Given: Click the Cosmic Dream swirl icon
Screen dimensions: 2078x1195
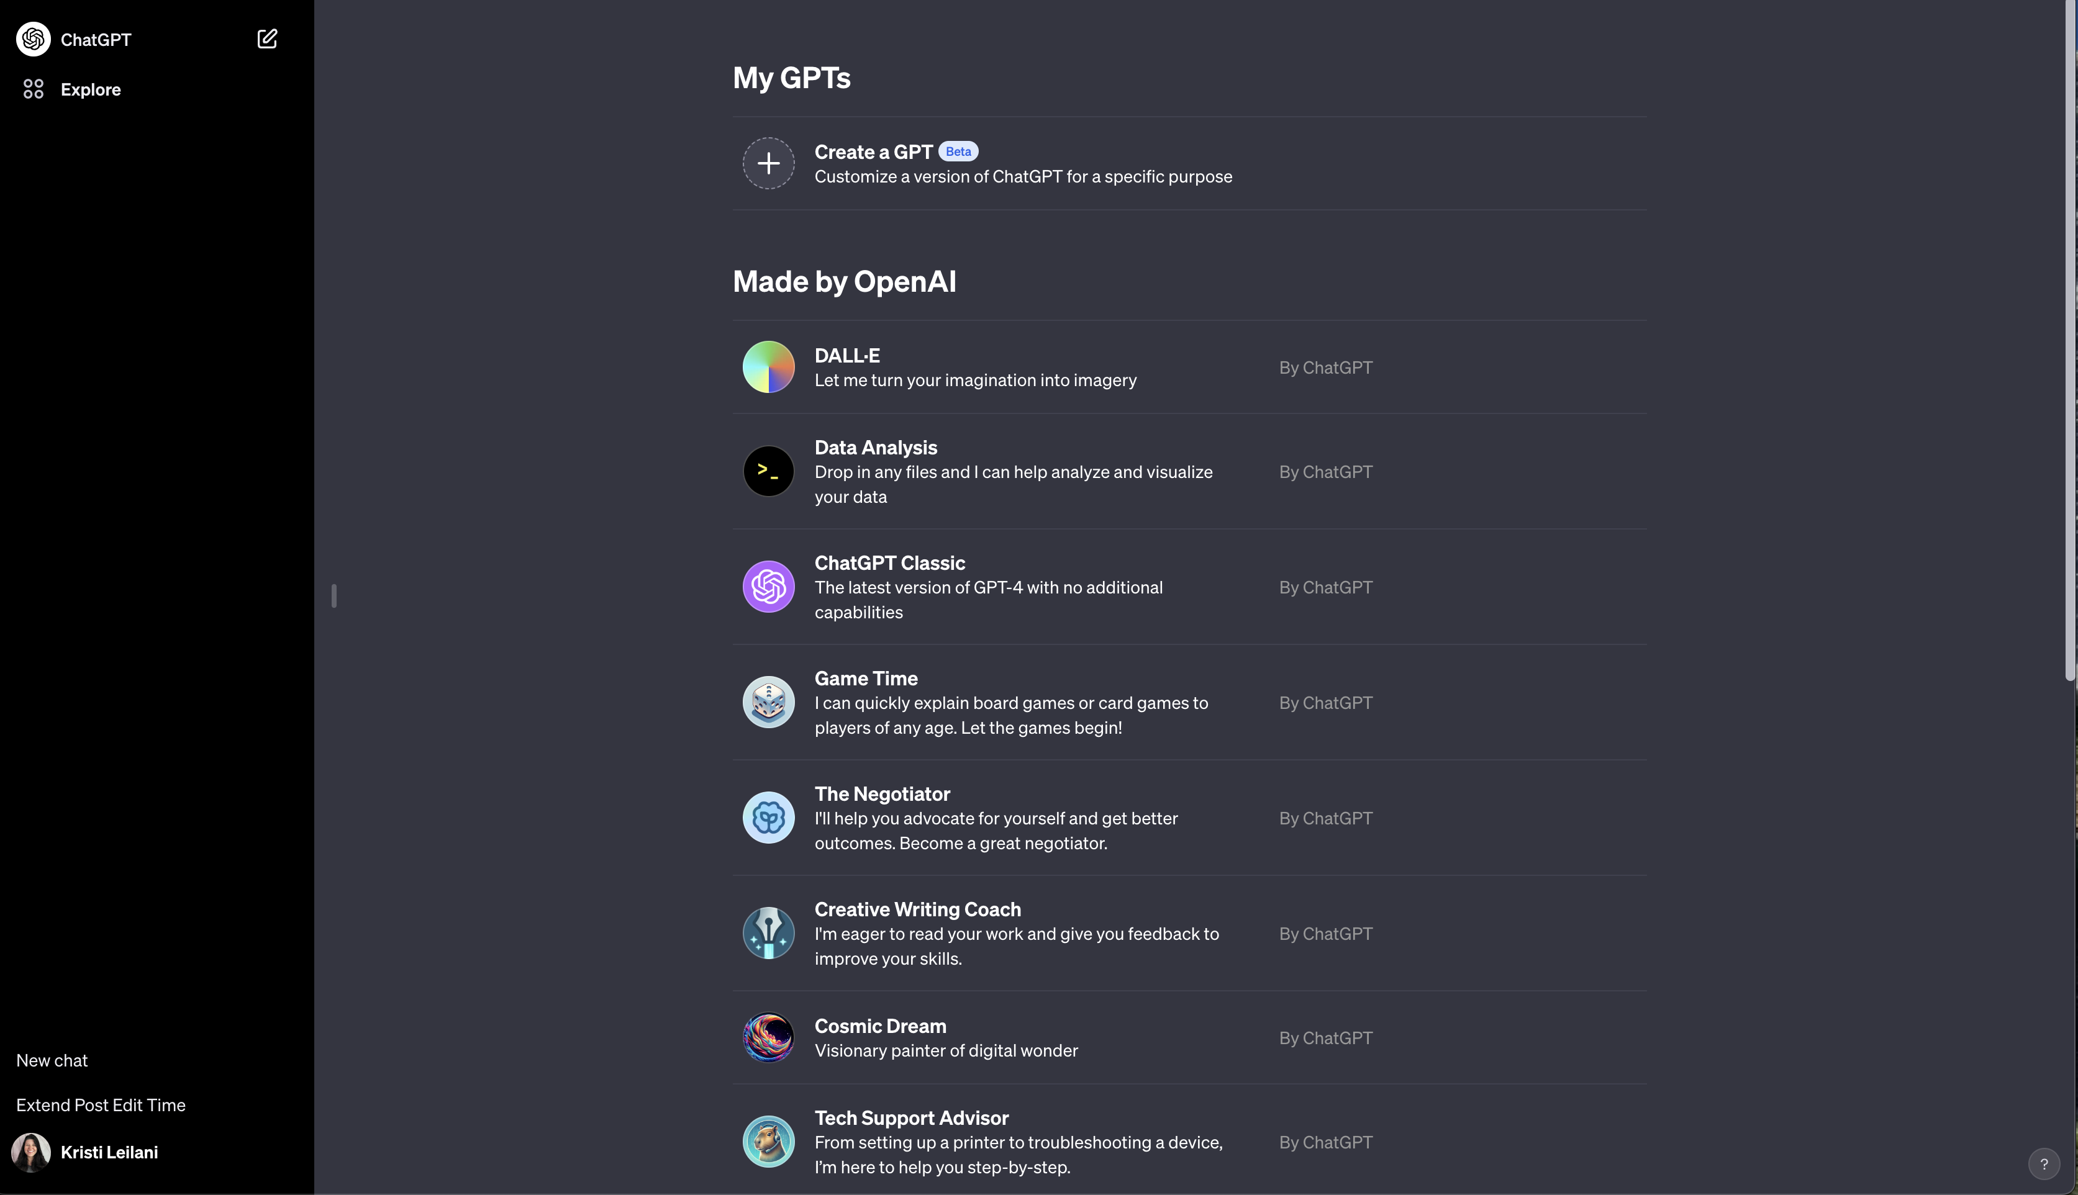Looking at the screenshot, I should [x=768, y=1037].
